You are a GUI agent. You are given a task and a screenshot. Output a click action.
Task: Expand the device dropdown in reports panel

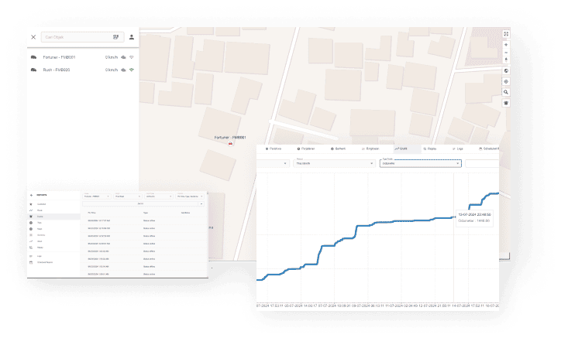[97, 196]
